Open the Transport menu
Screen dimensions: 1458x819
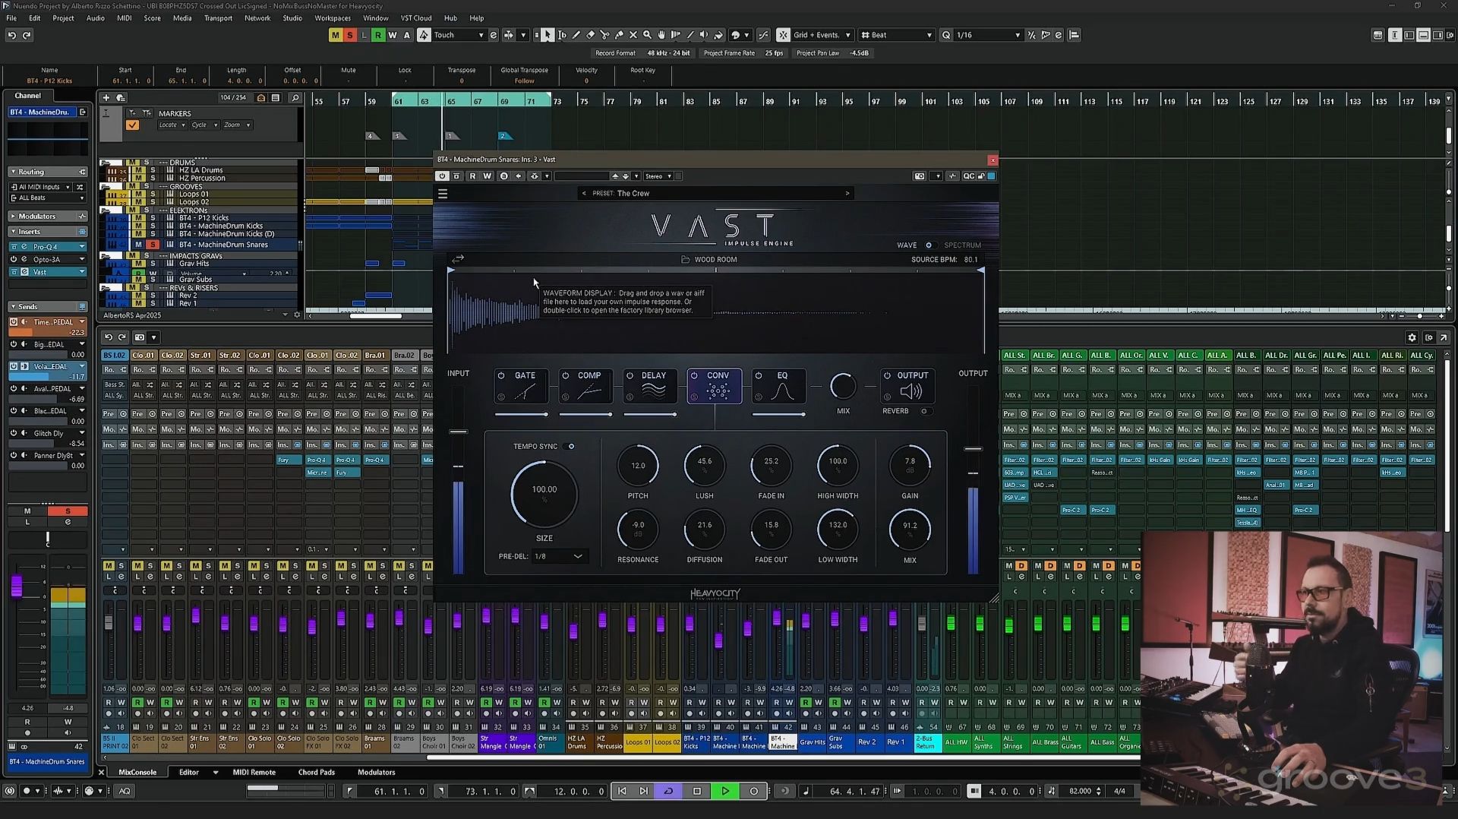point(218,17)
